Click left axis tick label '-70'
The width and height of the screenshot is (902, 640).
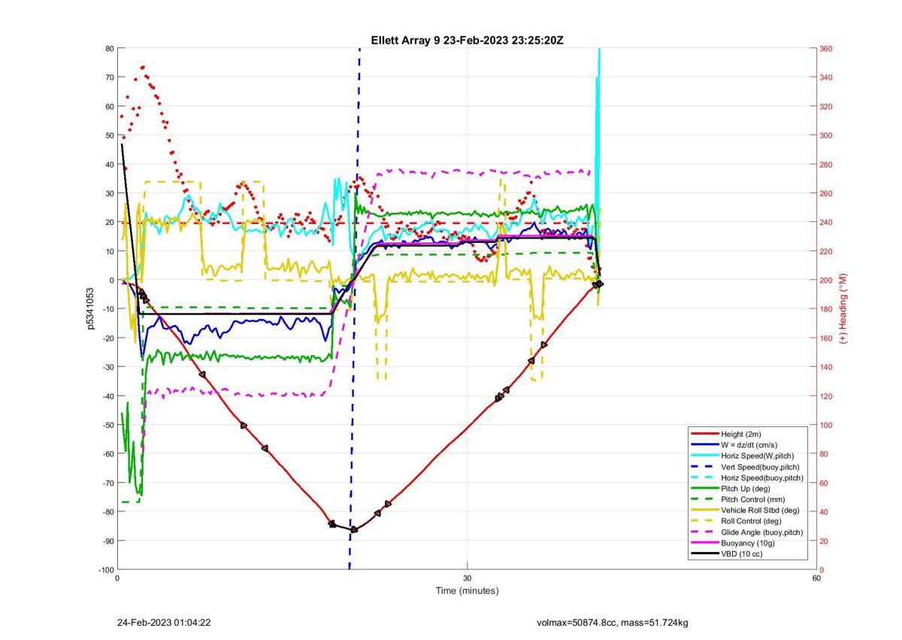point(107,483)
